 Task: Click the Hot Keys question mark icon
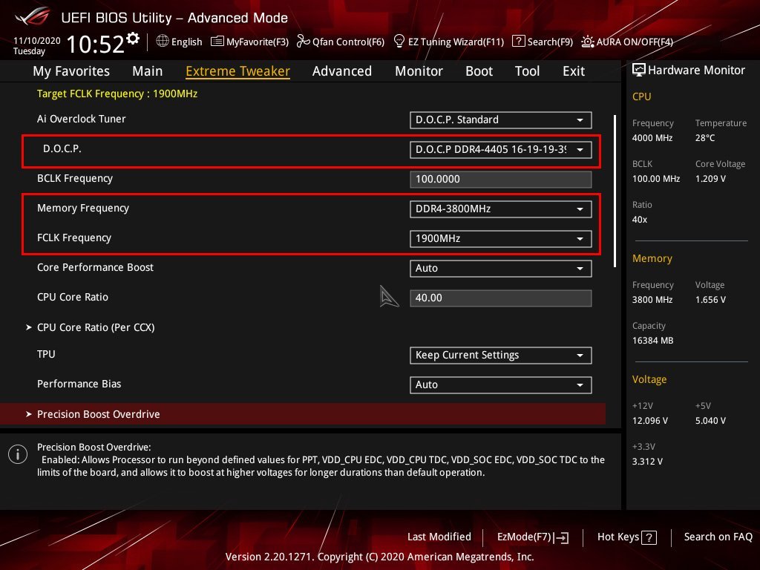point(649,537)
